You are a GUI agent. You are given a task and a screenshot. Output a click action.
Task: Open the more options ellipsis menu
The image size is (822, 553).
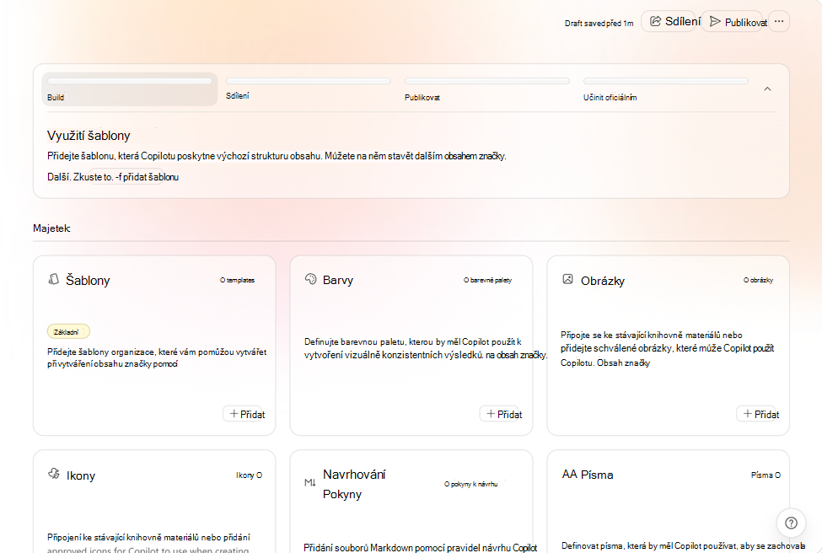(779, 21)
